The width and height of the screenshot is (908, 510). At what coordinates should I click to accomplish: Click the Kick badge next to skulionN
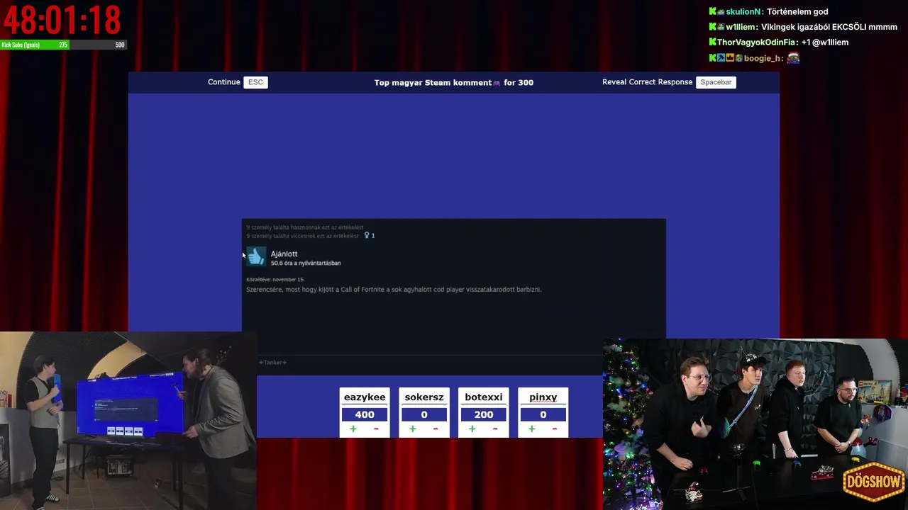click(713, 11)
